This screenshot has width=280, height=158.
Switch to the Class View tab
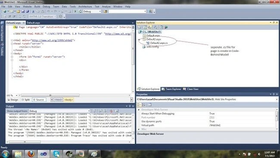click(191, 89)
